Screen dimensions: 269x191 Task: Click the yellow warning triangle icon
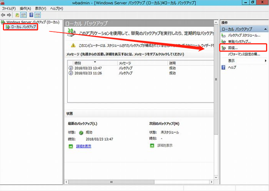coord(73,45)
